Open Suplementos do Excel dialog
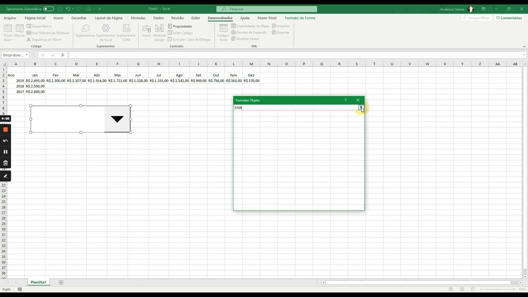 106,33
